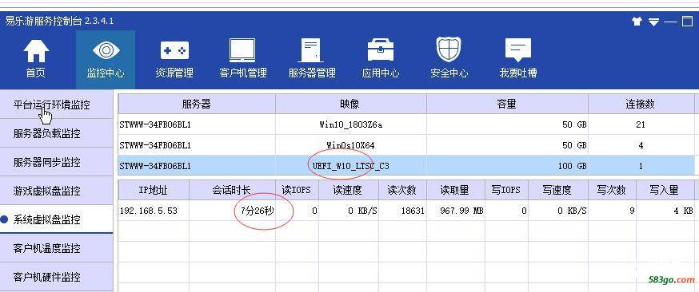Open 平台运行环境监控 in sidebar
The width and height of the screenshot is (699, 292).
point(56,105)
